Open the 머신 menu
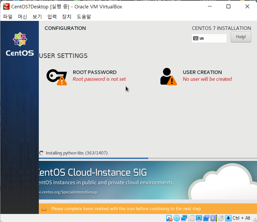This screenshot has height=222, width=257. point(22,17)
